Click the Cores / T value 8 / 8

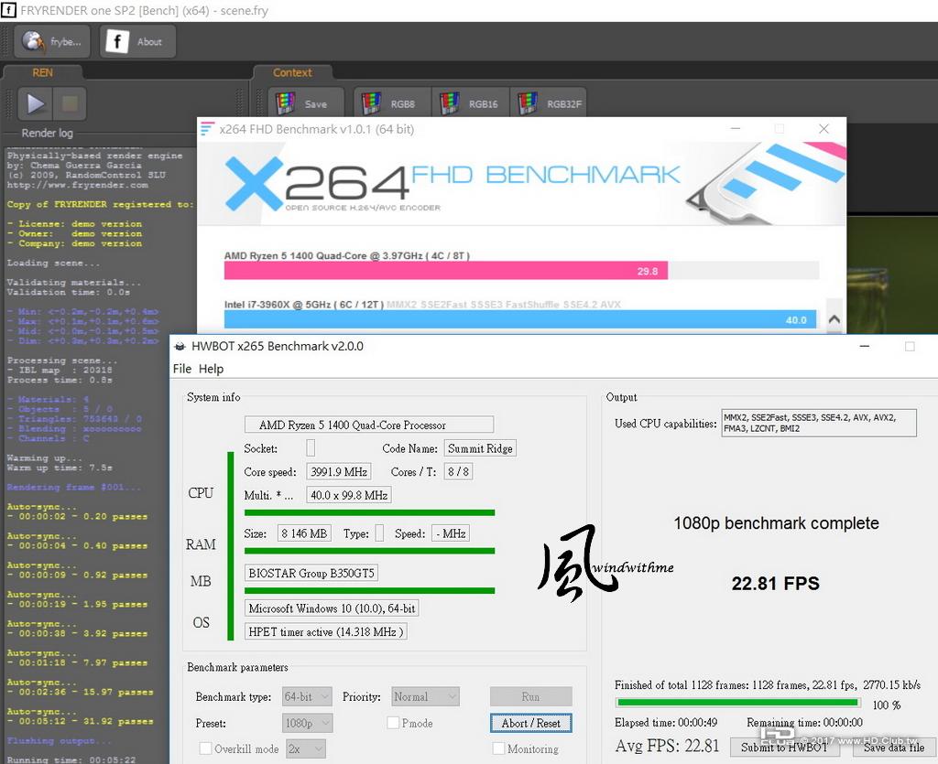click(x=458, y=471)
